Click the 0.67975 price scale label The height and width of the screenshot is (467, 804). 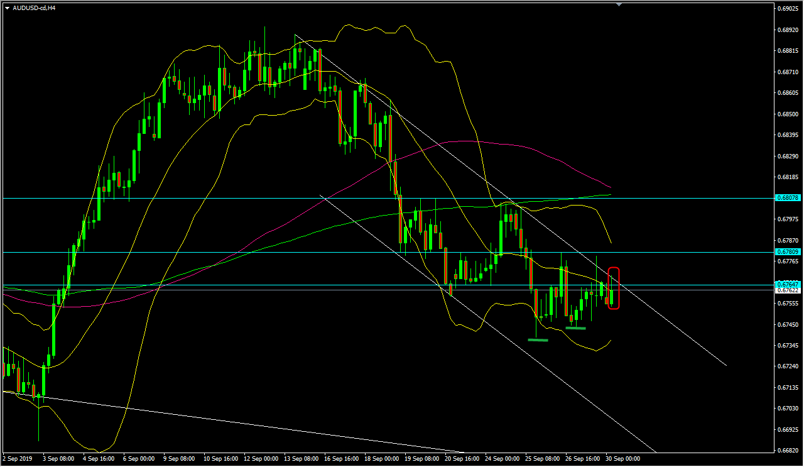(789, 219)
